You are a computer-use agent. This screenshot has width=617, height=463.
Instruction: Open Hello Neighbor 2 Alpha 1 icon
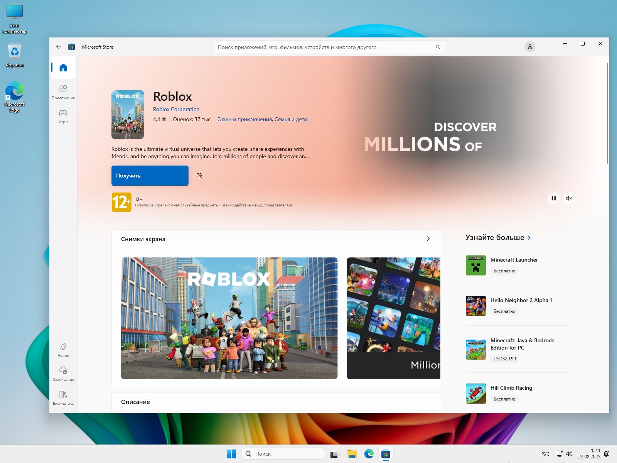pyautogui.click(x=476, y=306)
